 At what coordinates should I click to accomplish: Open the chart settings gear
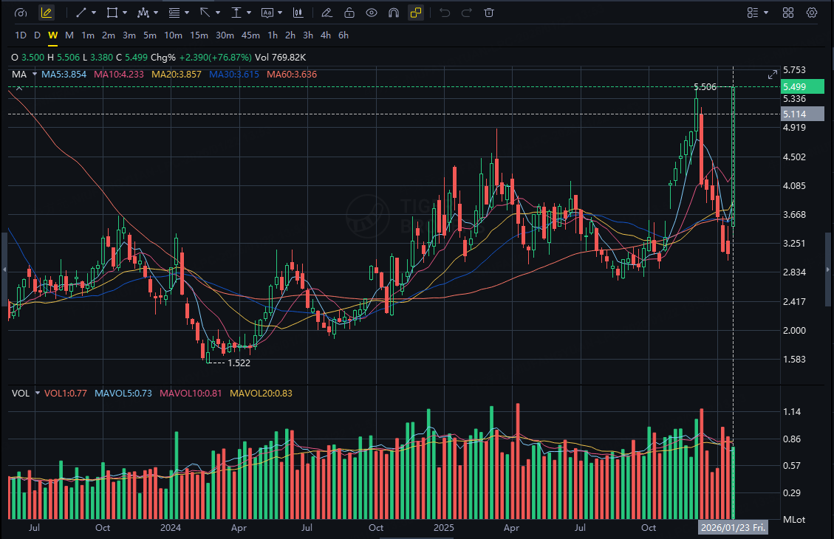point(812,13)
